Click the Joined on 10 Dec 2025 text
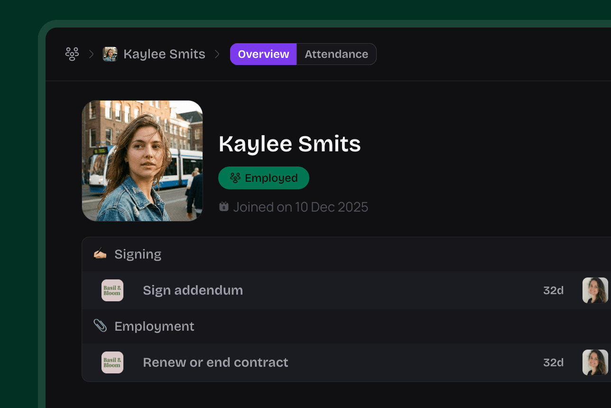Viewport: 611px width, 408px height. coord(301,207)
